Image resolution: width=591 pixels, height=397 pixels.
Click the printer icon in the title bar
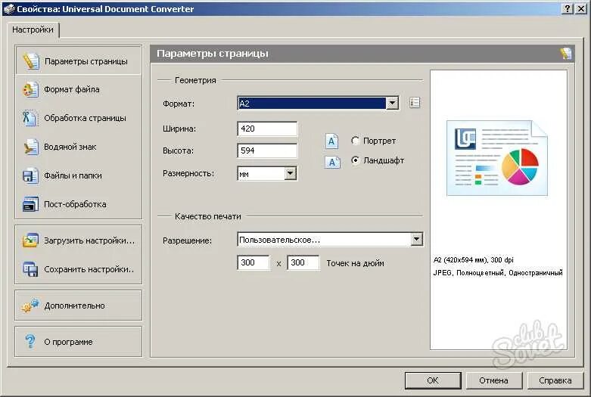tap(9, 8)
